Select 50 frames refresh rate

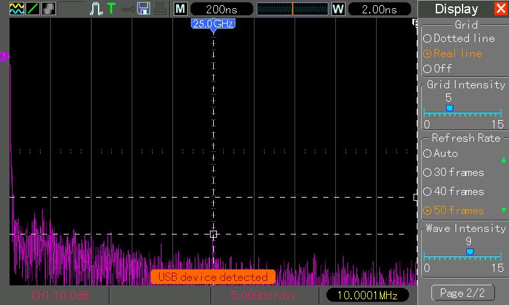pos(454,210)
